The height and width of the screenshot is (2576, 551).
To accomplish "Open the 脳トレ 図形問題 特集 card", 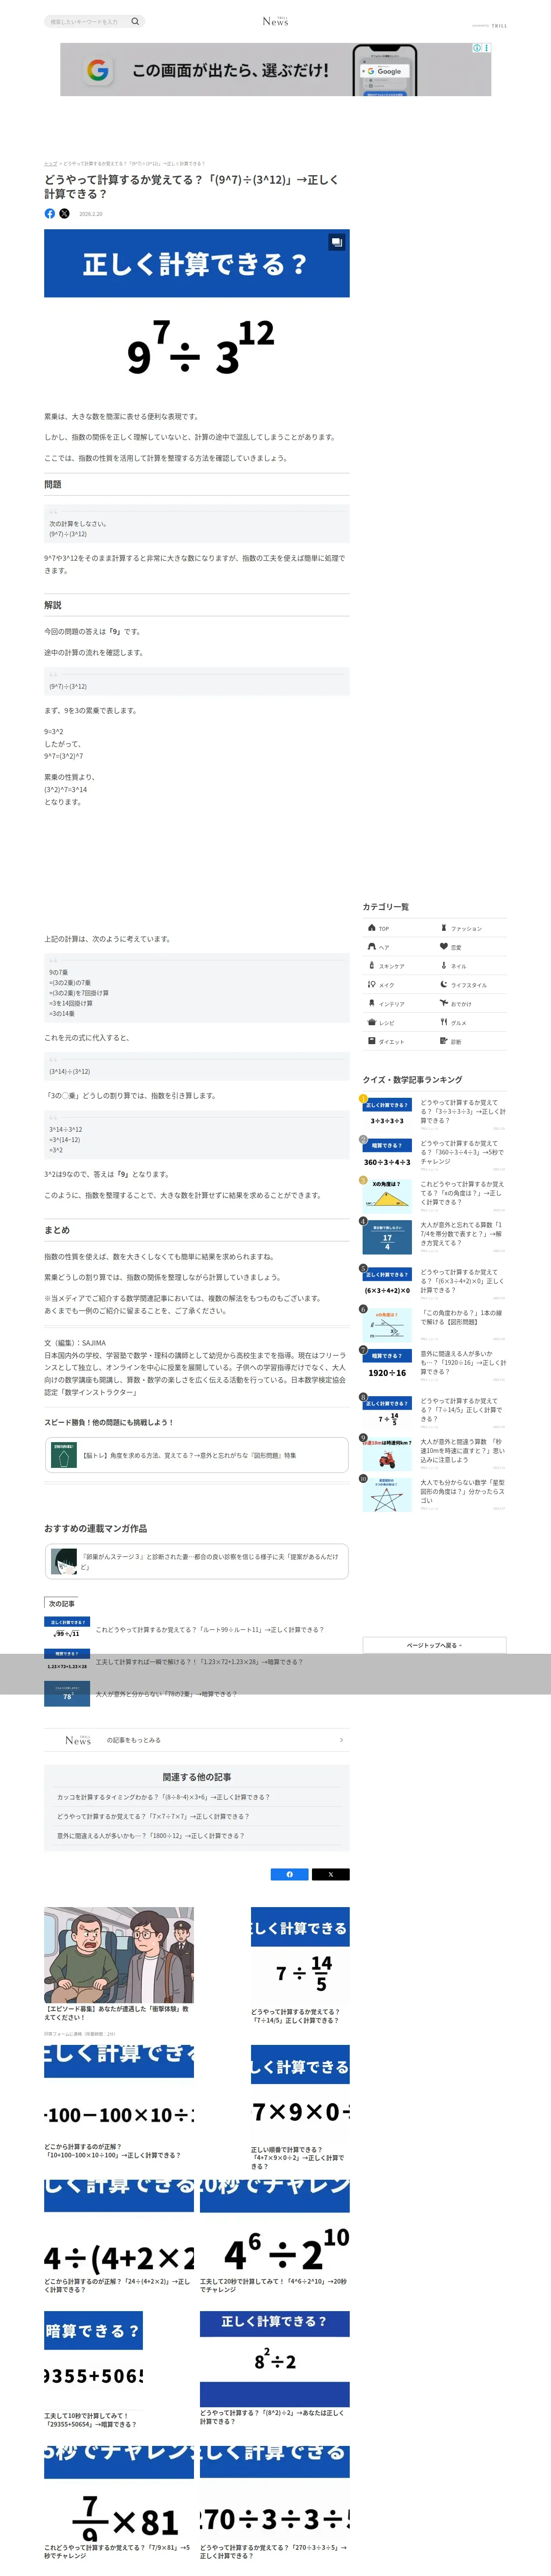I will tap(196, 1456).
